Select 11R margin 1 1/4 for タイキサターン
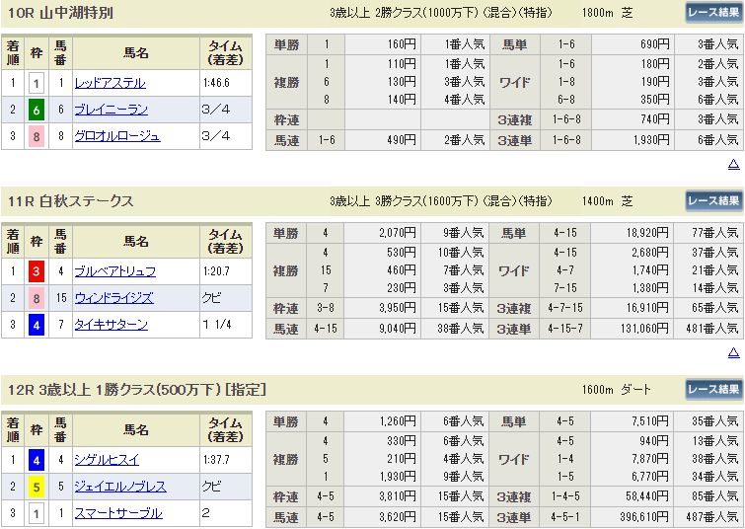745x529 pixels. click(x=217, y=325)
